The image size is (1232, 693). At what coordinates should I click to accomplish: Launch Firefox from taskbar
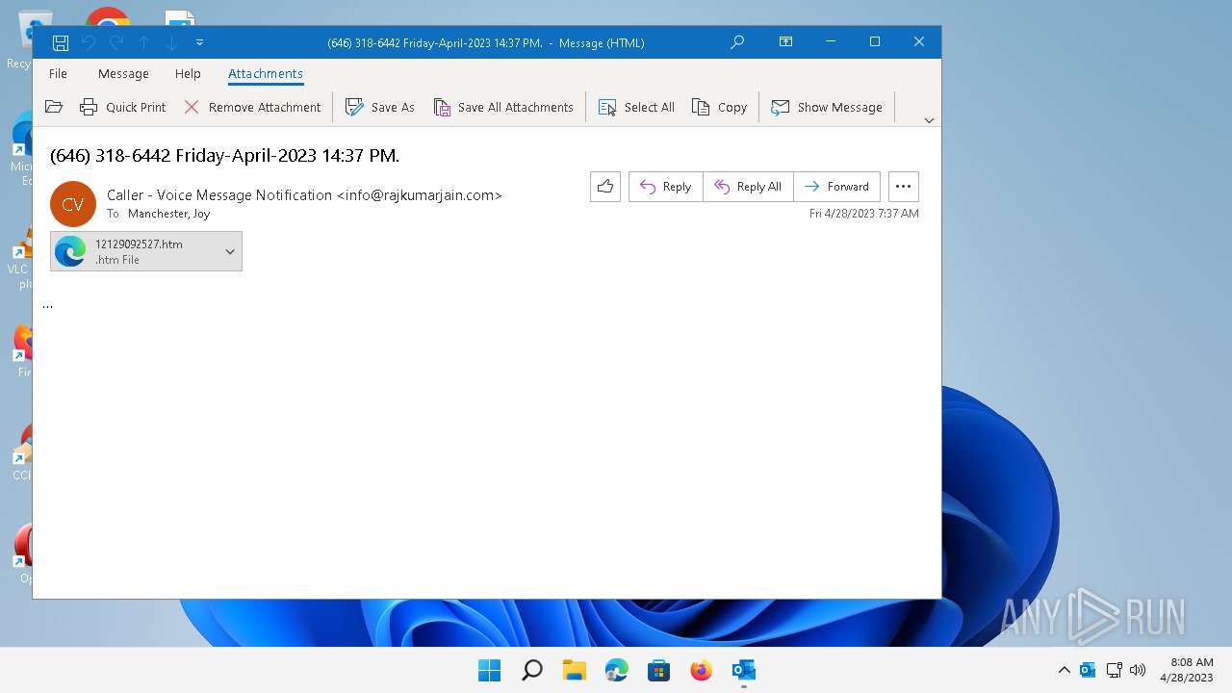click(701, 670)
